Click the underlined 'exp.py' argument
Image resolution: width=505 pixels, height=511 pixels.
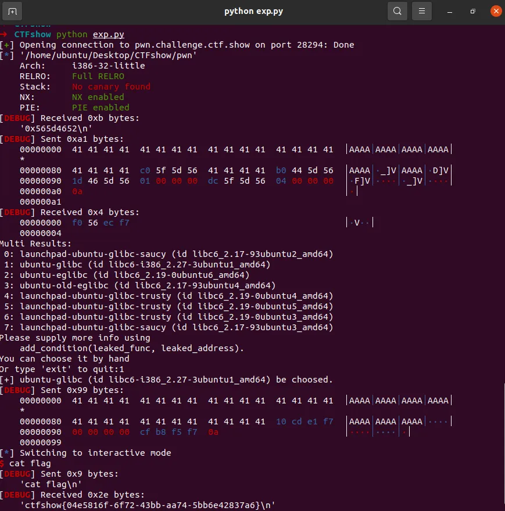pos(109,34)
